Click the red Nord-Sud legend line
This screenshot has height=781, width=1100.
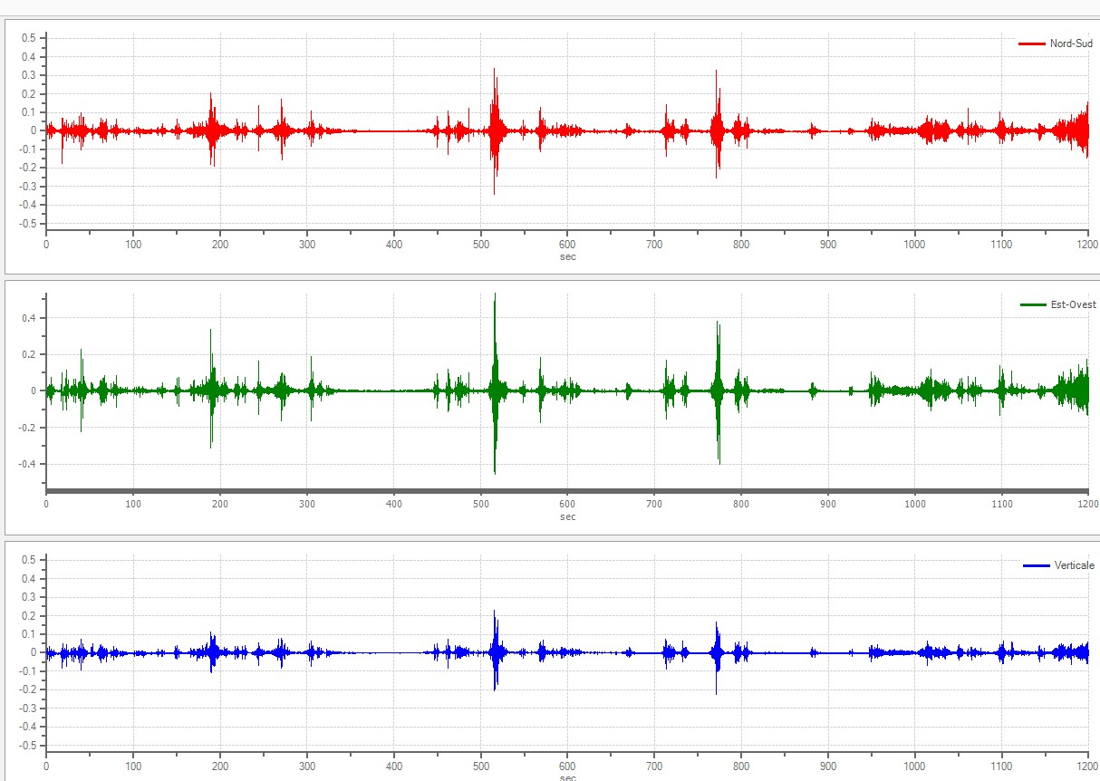pyautogui.click(x=1032, y=43)
